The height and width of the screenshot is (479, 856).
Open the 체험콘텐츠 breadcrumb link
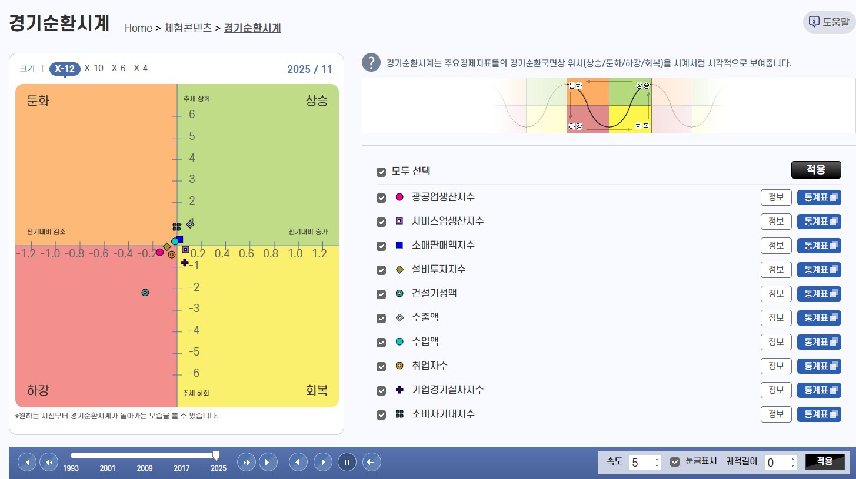tap(188, 28)
